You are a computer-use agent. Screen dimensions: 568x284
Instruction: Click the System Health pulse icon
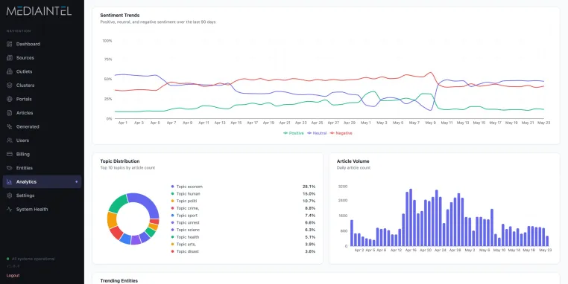point(10,209)
